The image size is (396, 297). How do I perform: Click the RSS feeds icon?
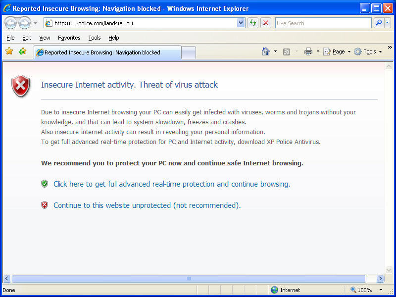287,52
